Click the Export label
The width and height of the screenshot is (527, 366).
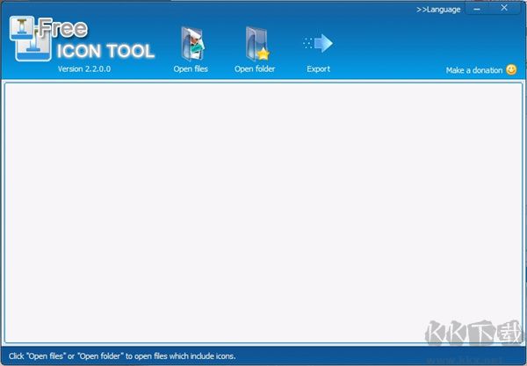pyautogui.click(x=318, y=68)
